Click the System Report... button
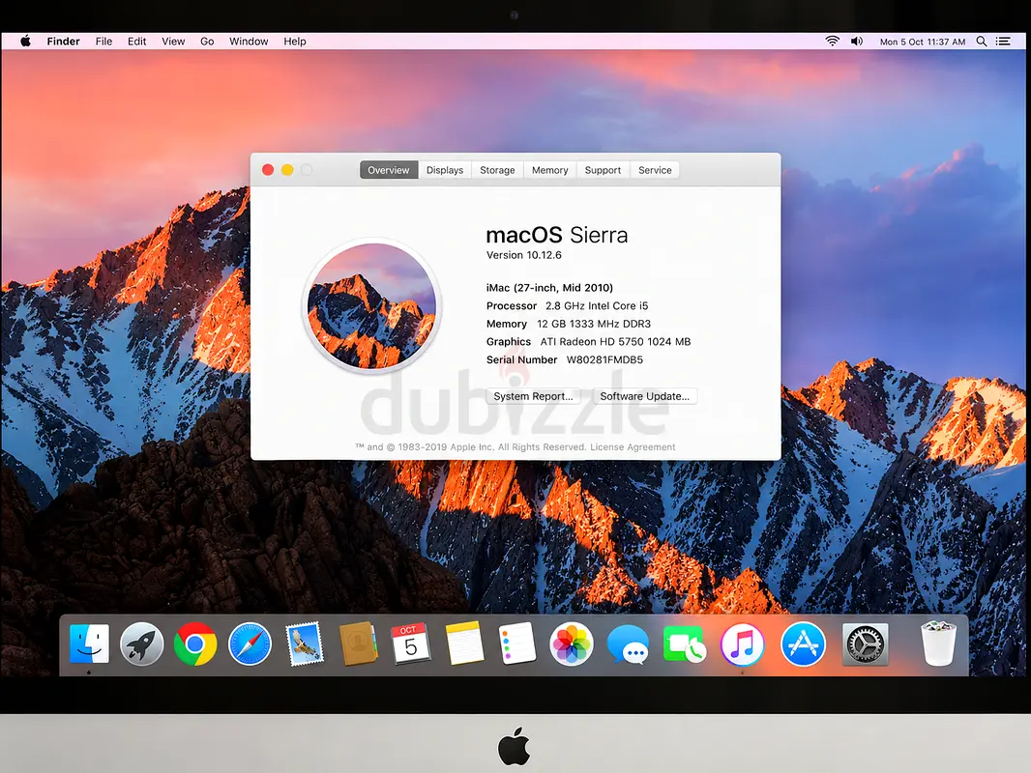Viewport: 1031px width, 773px height. pyautogui.click(x=533, y=396)
